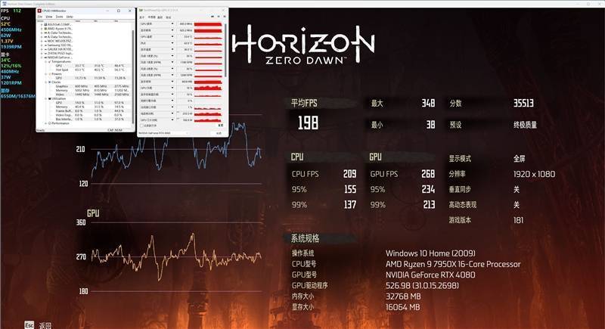Click the CPU FPS value 209
This screenshot has height=329, width=605.
click(350, 174)
